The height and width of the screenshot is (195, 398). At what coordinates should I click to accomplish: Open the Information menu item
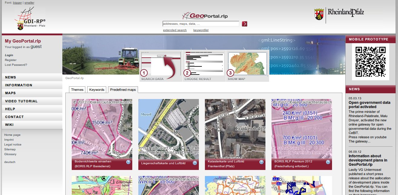tap(32, 85)
